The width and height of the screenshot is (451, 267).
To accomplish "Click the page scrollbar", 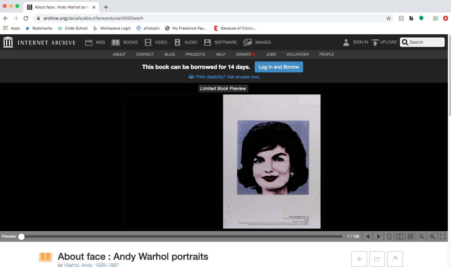I will tap(449, 76).
